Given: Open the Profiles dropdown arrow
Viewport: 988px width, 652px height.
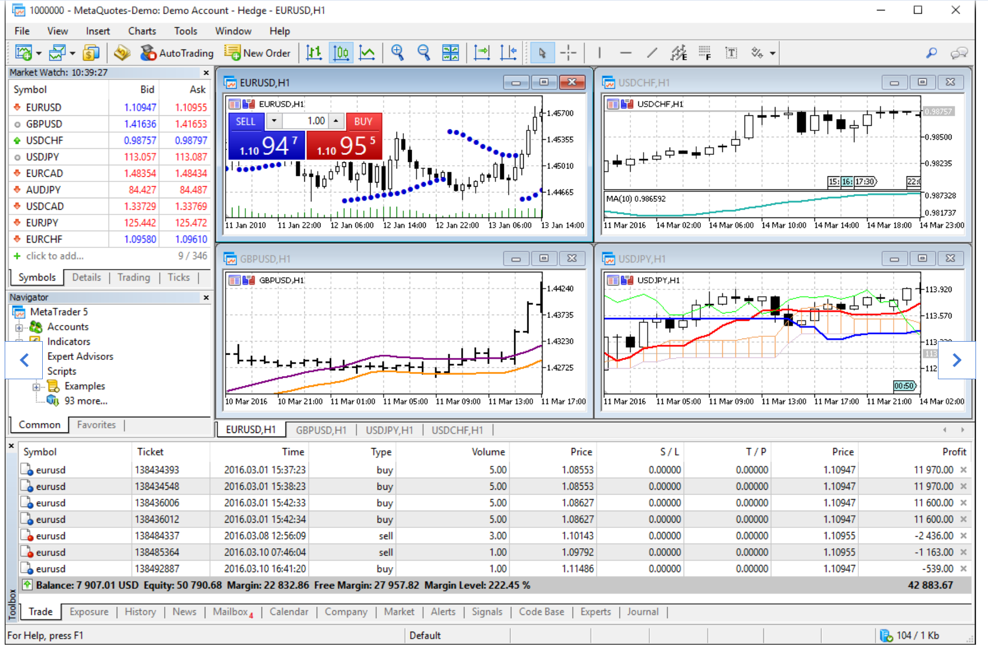Looking at the screenshot, I should (72, 53).
